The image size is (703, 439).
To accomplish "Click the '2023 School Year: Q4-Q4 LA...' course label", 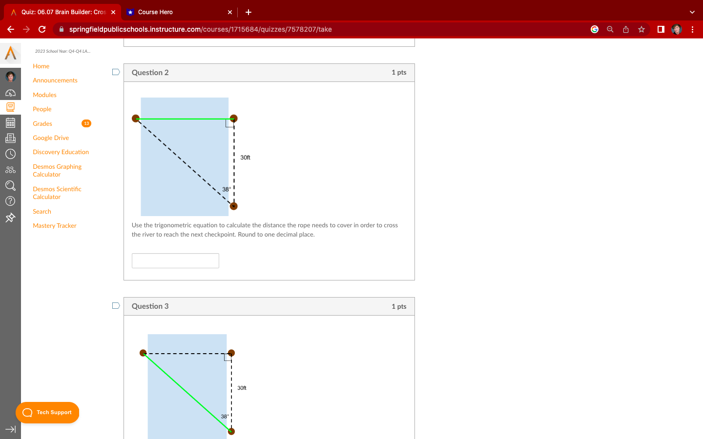I will [62, 51].
